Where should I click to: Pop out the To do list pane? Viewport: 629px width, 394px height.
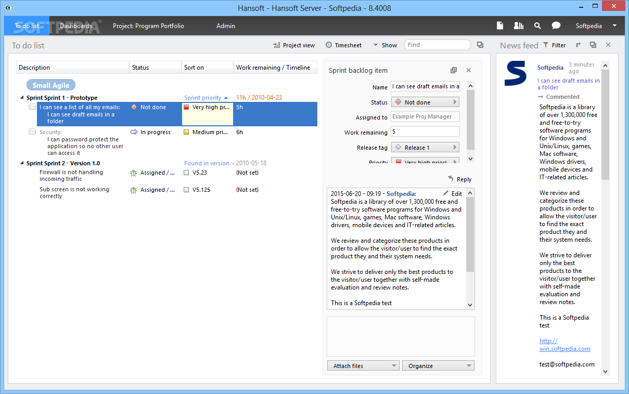(480, 45)
